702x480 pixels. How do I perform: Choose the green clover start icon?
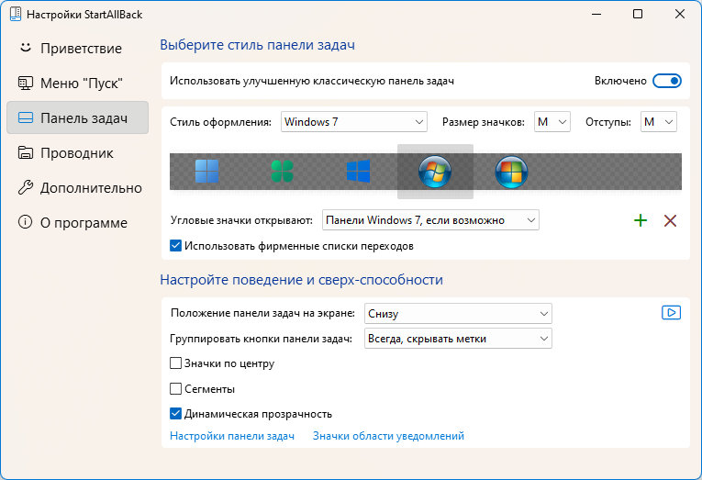282,171
